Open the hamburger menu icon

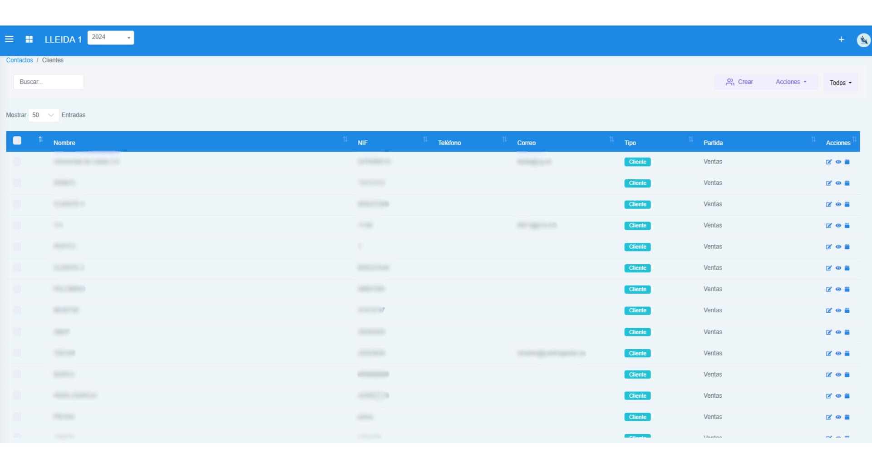point(9,39)
